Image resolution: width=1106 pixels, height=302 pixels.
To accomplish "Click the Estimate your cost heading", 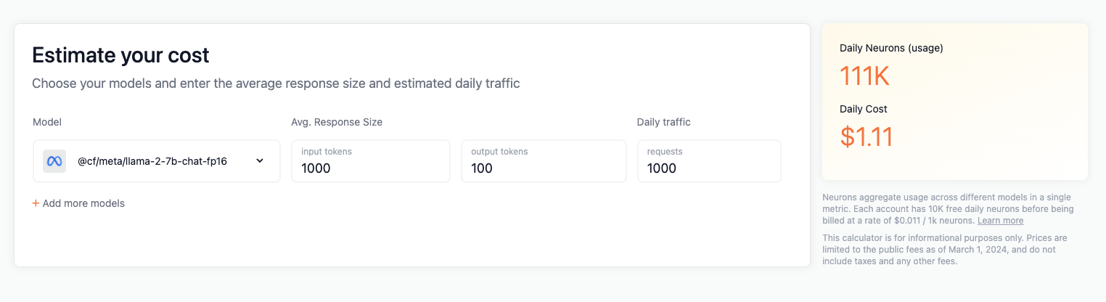I will (x=120, y=54).
